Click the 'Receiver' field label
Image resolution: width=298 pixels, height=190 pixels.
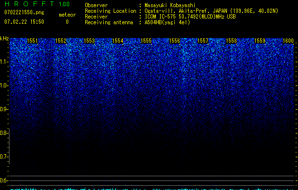pos(96,17)
